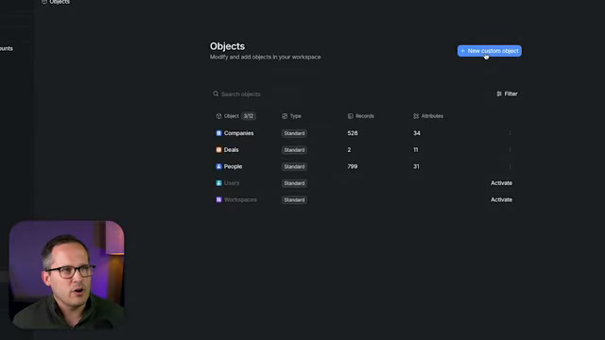Click the Standard badge for Users
This screenshot has width=605, height=340.
(294, 183)
